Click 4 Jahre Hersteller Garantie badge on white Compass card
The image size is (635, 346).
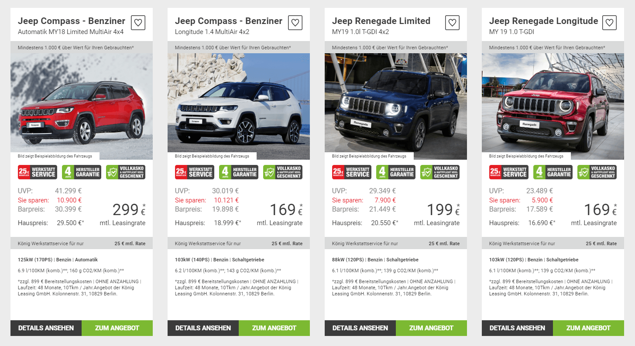239,172
